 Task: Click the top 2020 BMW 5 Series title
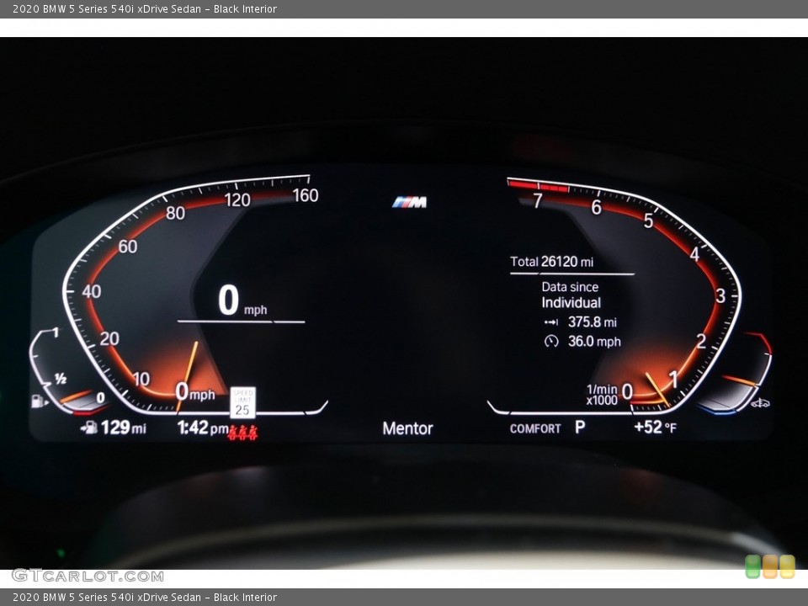(x=145, y=8)
